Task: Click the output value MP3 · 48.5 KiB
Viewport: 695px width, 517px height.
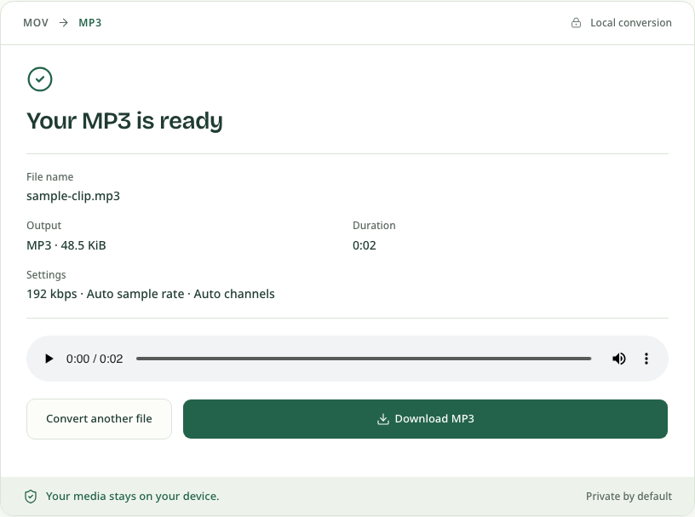Action: [x=66, y=245]
